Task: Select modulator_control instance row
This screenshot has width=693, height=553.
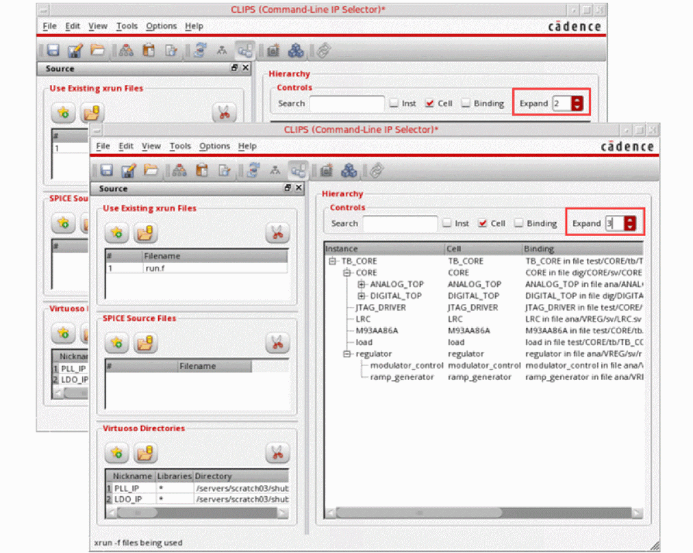Action: (484, 365)
